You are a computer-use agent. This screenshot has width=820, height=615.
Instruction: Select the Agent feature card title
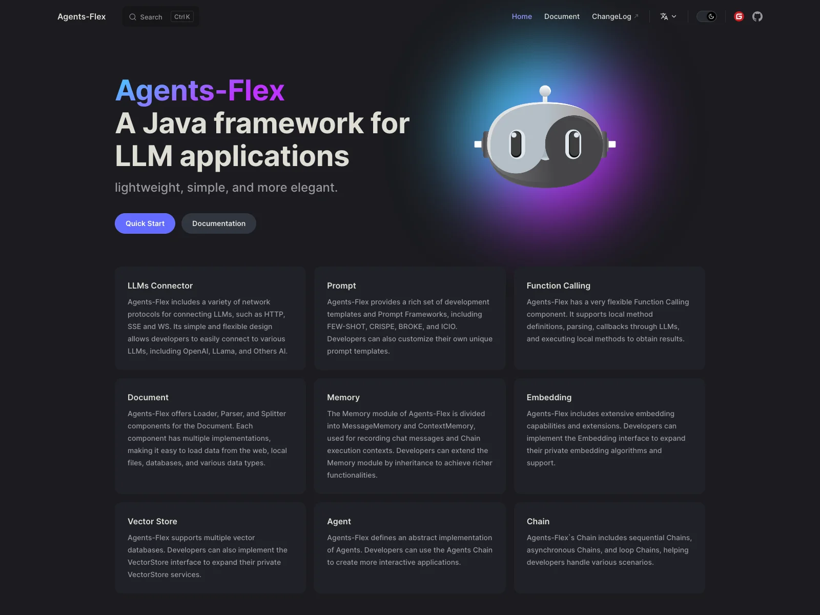point(339,521)
